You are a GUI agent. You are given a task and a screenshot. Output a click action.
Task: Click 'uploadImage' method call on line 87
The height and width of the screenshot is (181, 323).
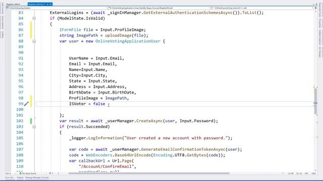point(118,36)
